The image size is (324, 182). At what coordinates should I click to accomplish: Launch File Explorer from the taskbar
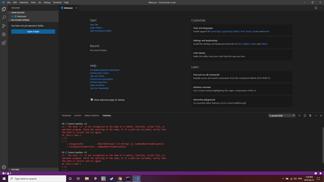(87, 179)
